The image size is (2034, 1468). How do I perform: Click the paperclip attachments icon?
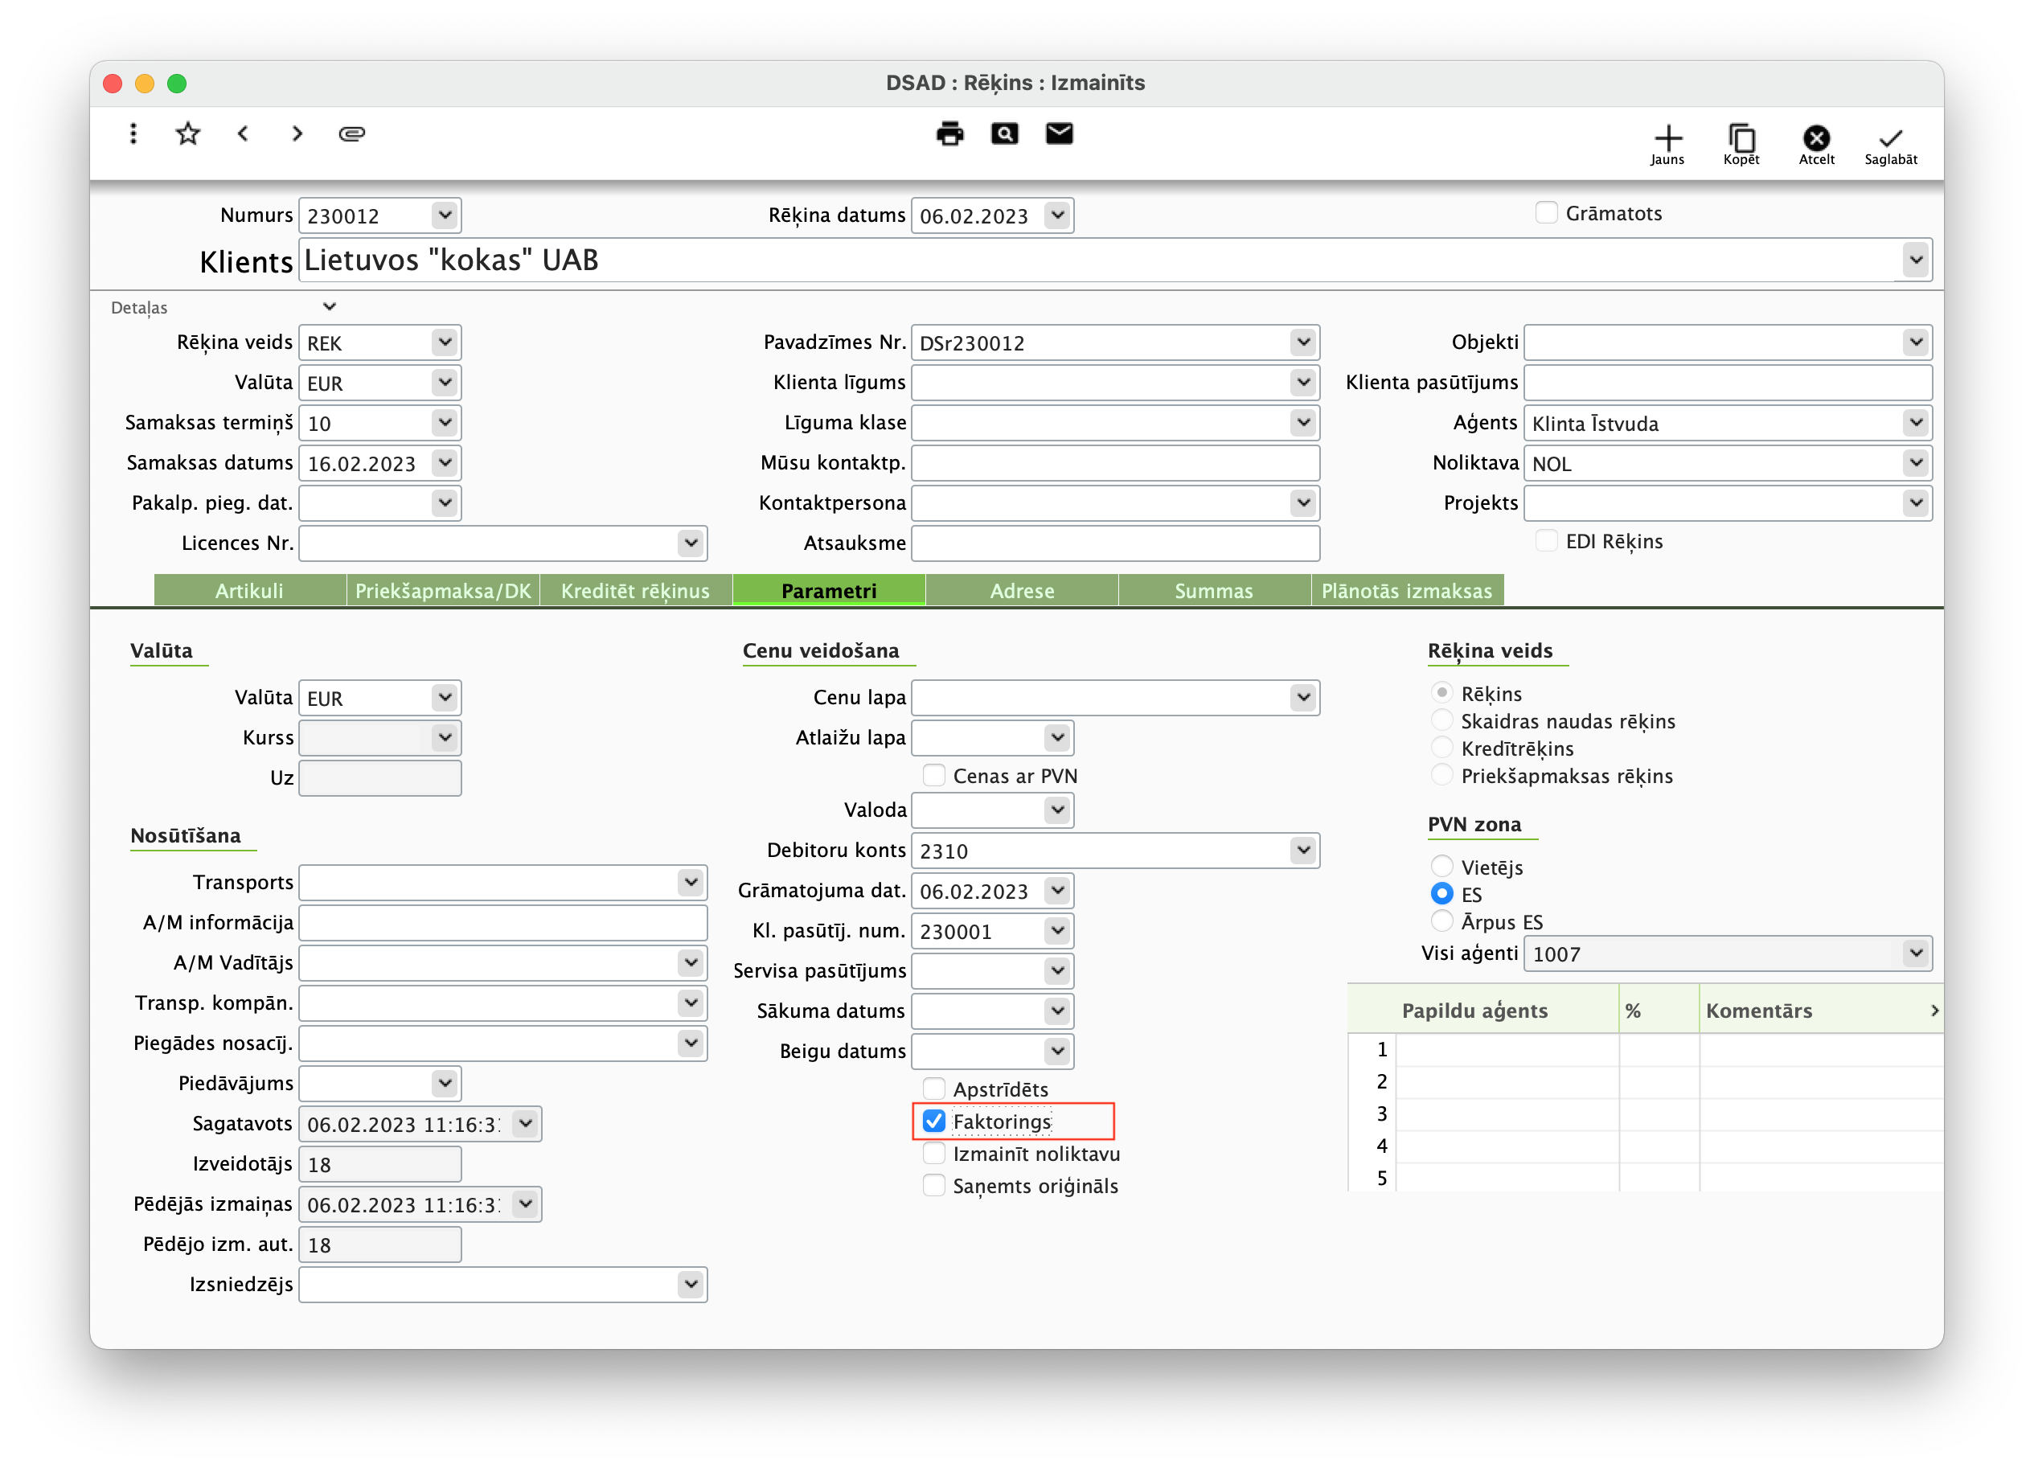coord(351,133)
